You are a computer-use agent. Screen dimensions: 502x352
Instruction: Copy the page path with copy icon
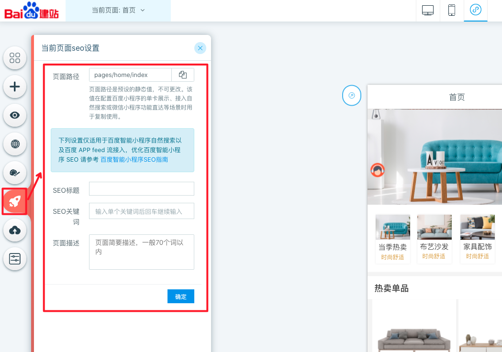[183, 75]
